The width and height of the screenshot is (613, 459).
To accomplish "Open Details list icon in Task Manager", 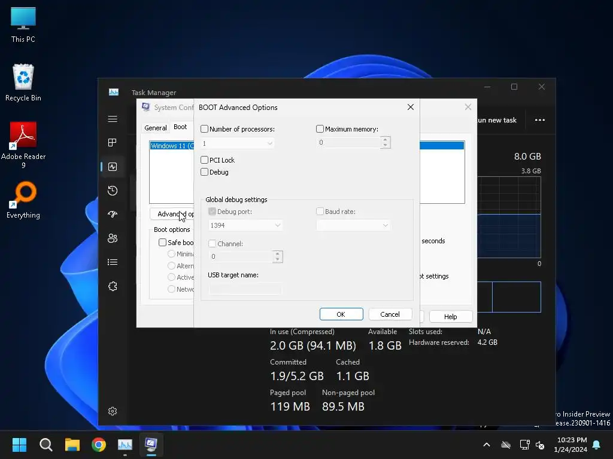I will pyautogui.click(x=113, y=262).
